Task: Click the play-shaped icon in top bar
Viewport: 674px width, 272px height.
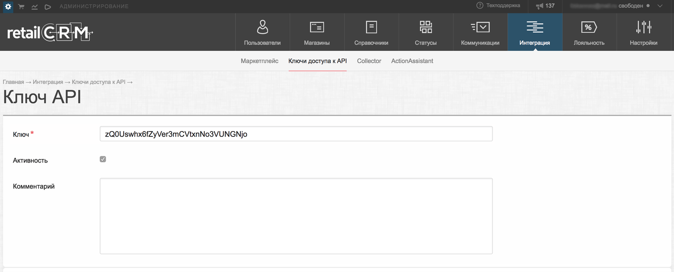Action: (x=48, y=7)
